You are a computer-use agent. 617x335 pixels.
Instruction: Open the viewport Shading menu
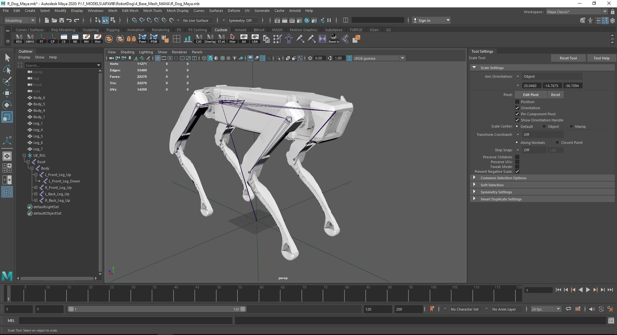click(127, 52)
